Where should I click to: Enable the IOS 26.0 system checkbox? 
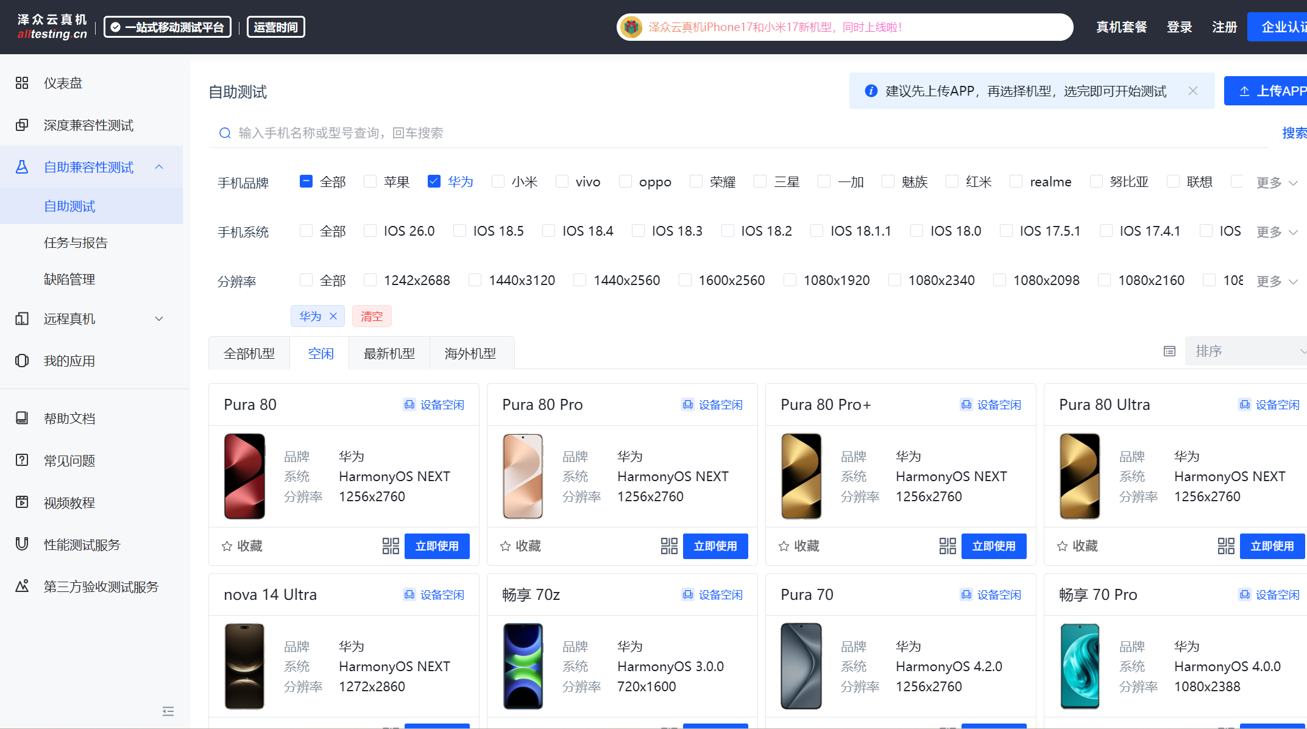point(370,231)
